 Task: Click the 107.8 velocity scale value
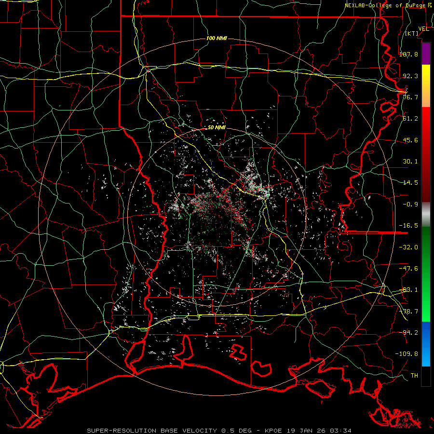(408, 54)
